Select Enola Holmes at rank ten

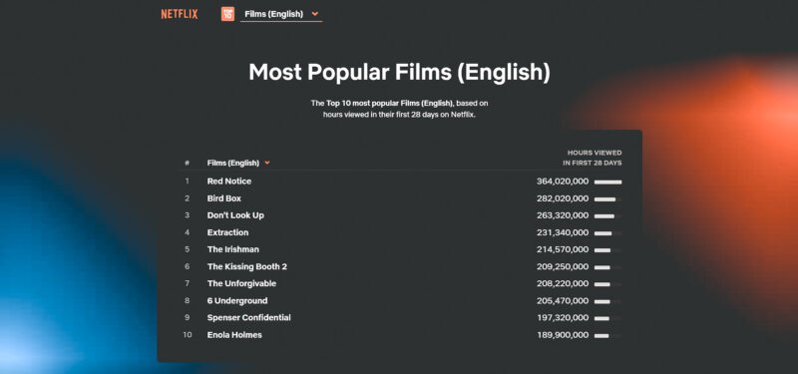[x=234, y=335]
